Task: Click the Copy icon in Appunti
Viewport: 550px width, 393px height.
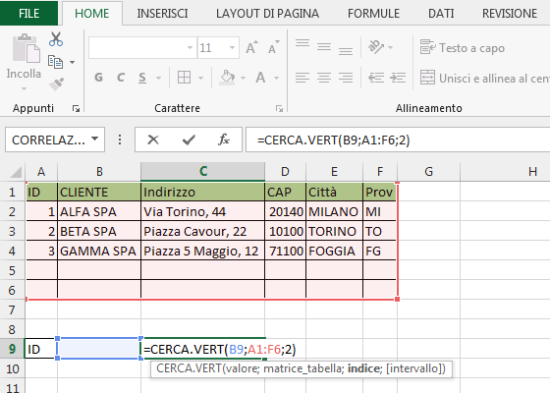Action: [55, 62]
